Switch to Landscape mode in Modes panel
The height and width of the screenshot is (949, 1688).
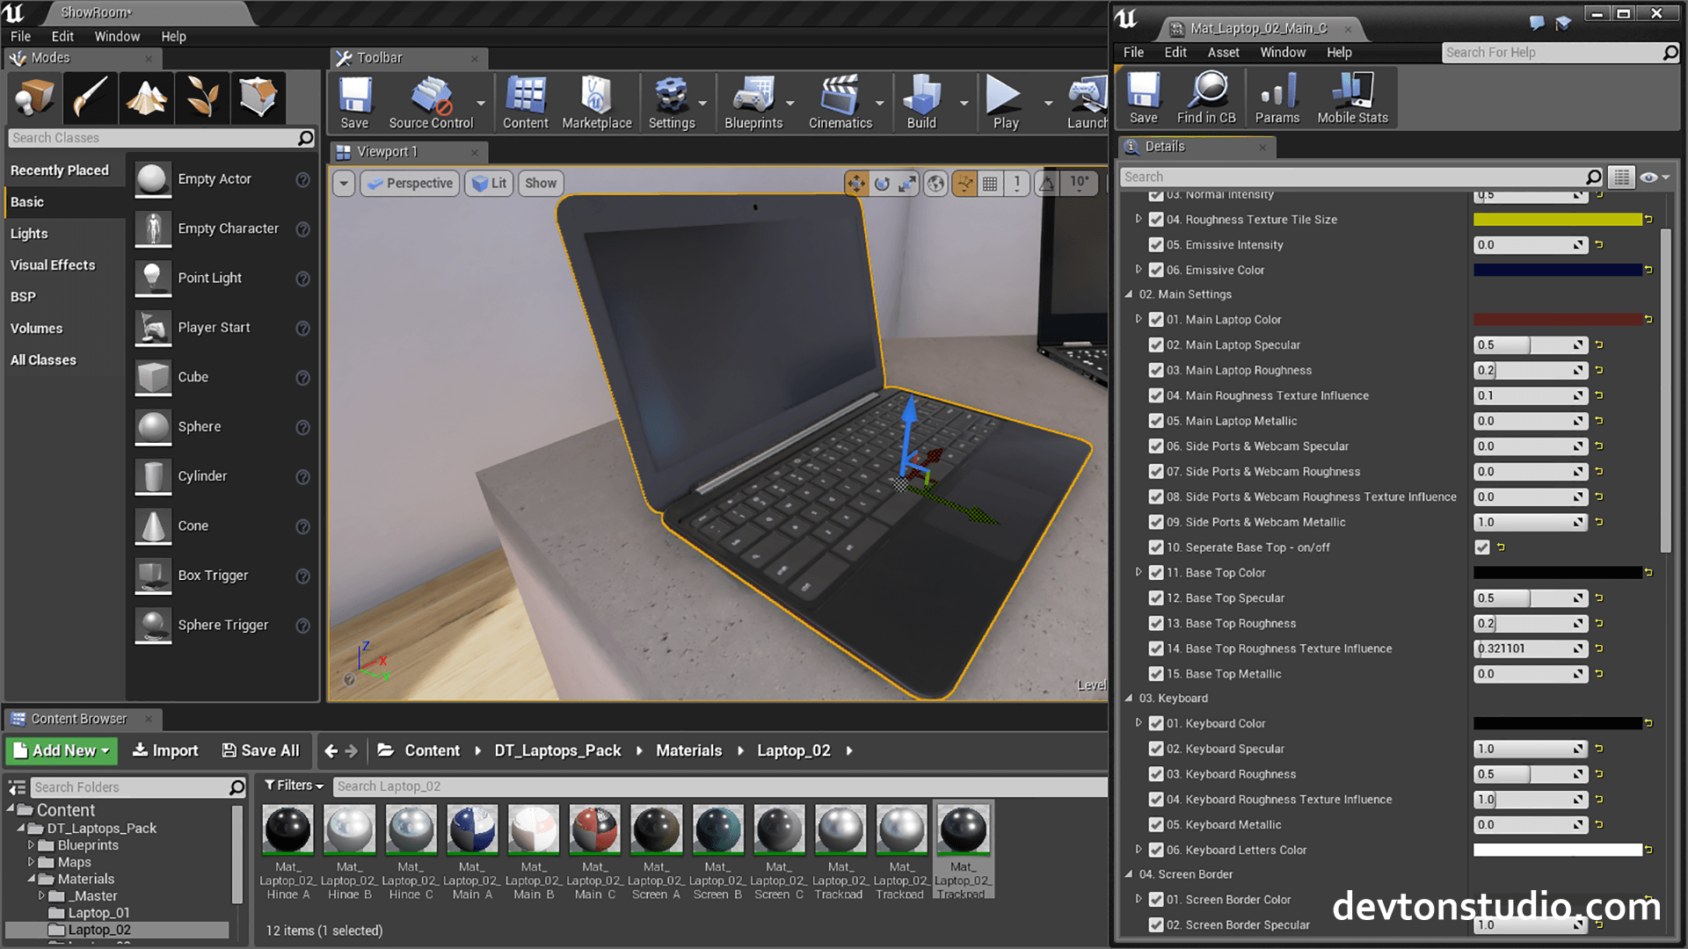(146, 97)
